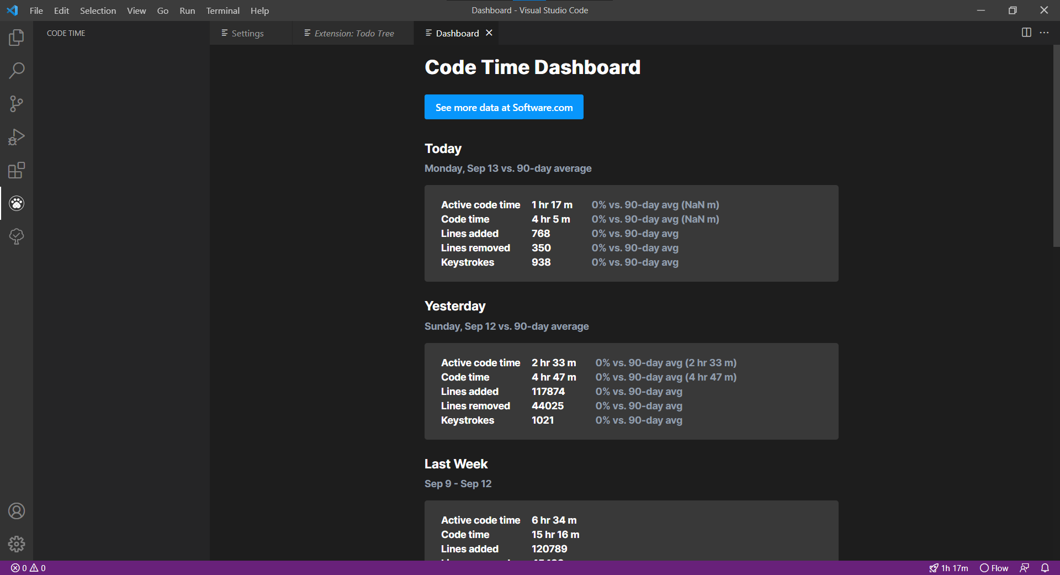Viewport: 1060px width, 575px height.
Task: Open the feedback icon in status bar
Action: click(1025, 568)
